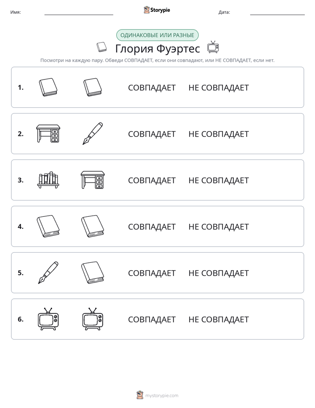Select НЕ СОВПАДАЕТ for row 3
Viewport: 315px width, 408px height.
point(218,180)
